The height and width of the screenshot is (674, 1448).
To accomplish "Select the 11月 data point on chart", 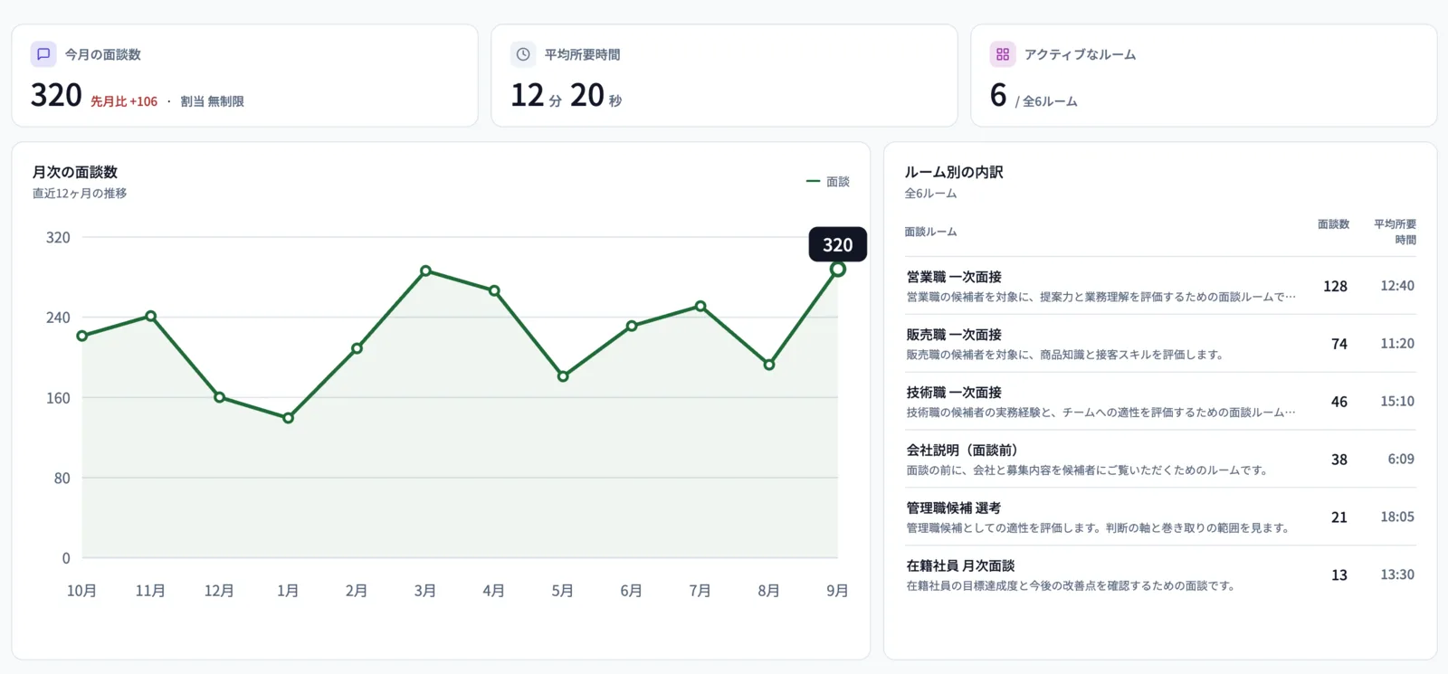I will (x=150, y=316).
